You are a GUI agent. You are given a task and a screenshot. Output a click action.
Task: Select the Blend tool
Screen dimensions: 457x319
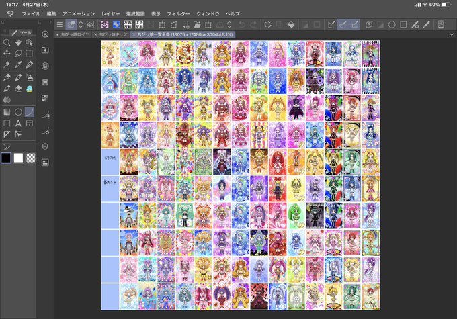pos(7,99)
